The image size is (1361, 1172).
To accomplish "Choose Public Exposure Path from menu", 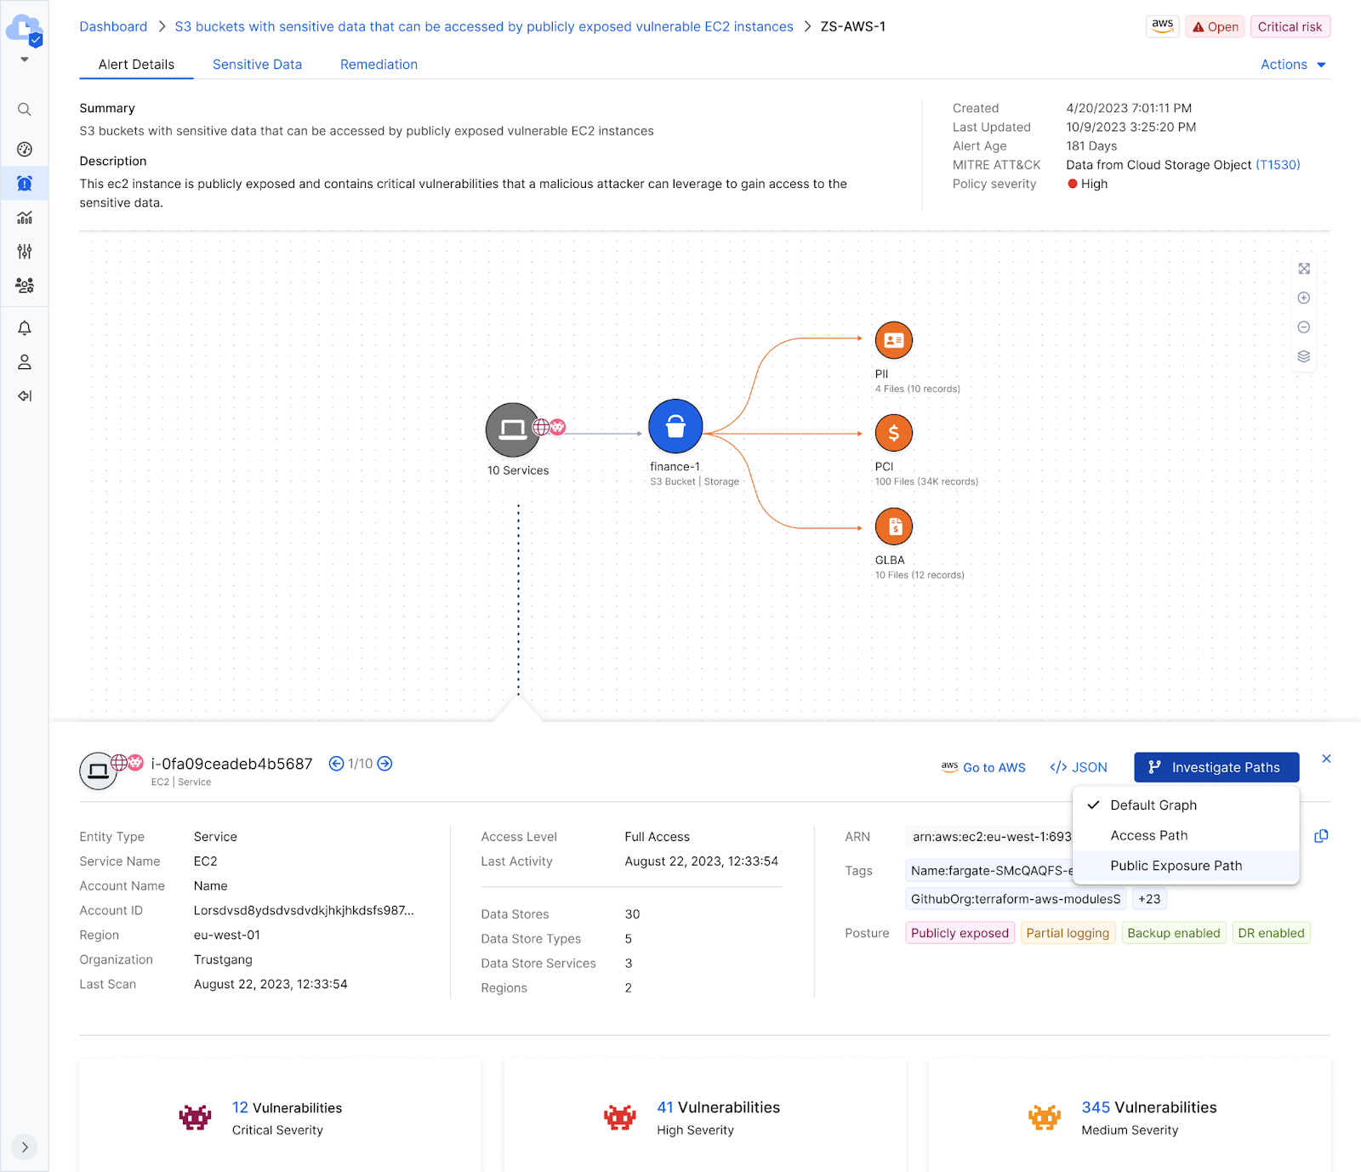I will 1176,866.
